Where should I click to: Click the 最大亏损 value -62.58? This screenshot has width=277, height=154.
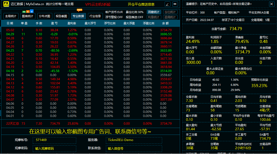216,129
